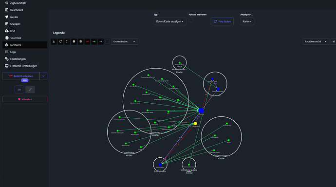Toggle the green arrow link filter
The width and height of the screenshot is (336, 187).
[x=94, y=41]
